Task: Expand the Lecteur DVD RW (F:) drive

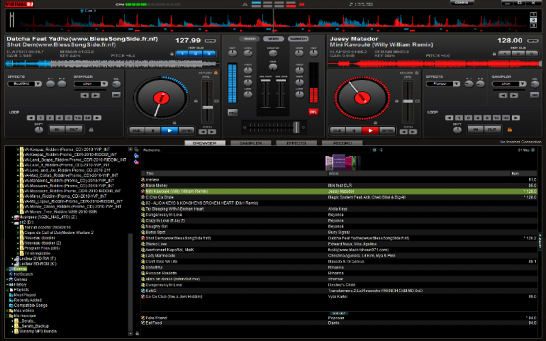Action: click(12, 259)
